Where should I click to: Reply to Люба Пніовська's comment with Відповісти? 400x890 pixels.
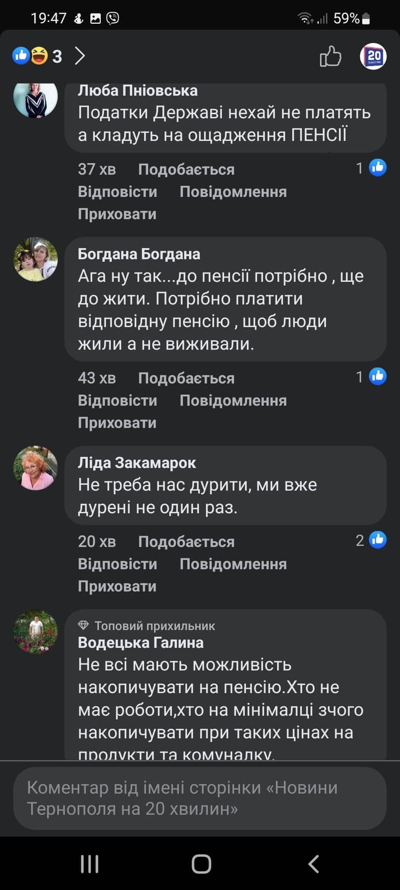(x=118, y=192)
